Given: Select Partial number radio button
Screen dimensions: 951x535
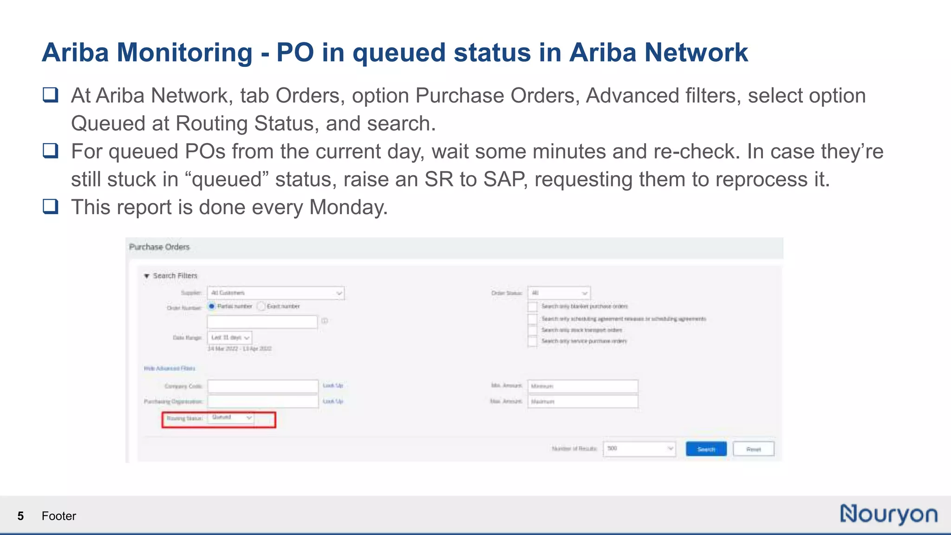Looking at the screenshot, I should point(212,307).
